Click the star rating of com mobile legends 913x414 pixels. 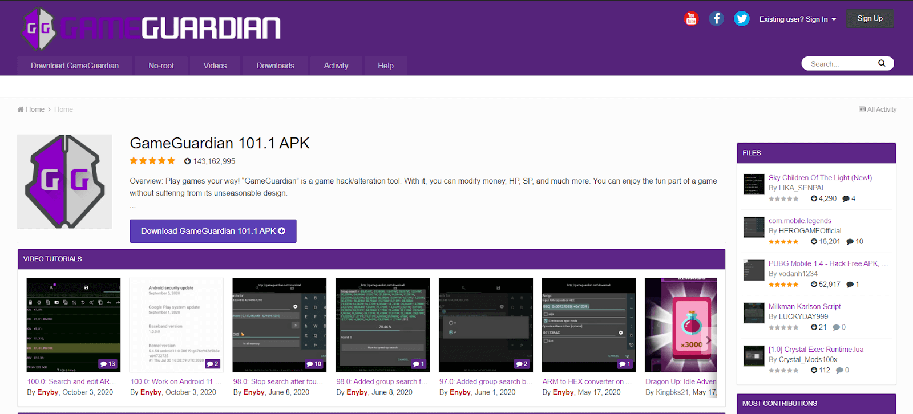[783, 242]
